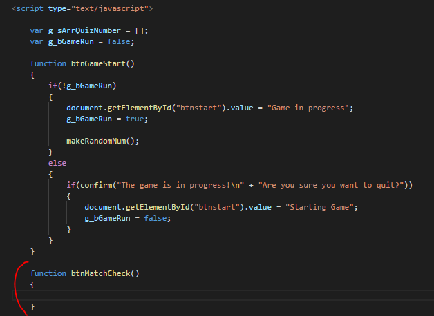Click the g_sArrQuizNumber variable name

(85, 30)
